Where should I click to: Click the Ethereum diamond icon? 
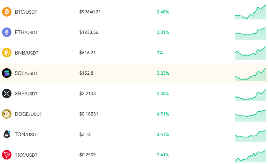coord(7,32)
